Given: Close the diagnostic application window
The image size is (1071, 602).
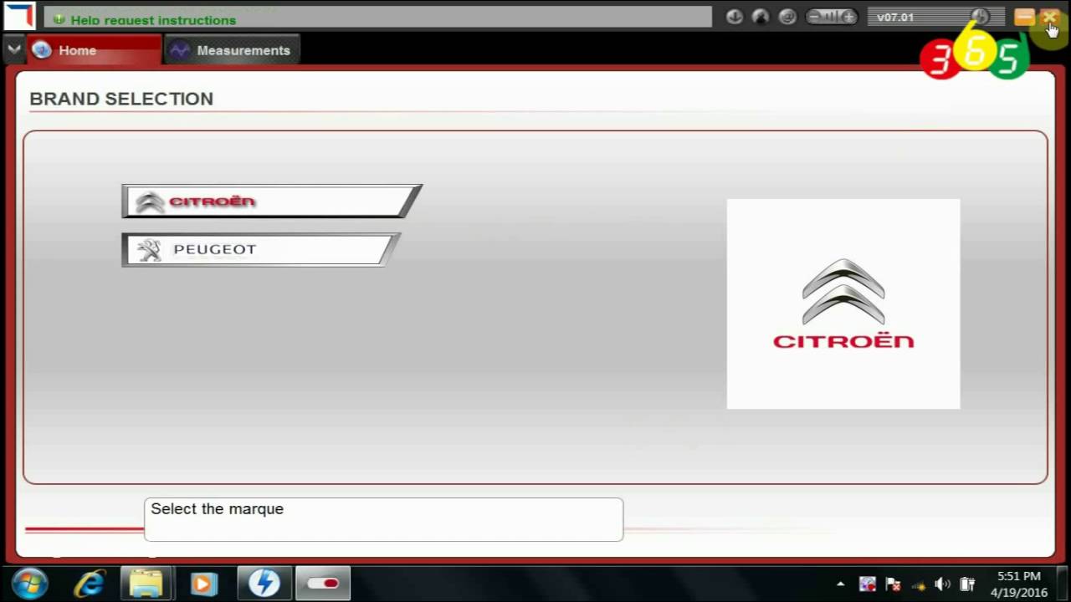Looking at the screenshot, I should [1049, 17].
